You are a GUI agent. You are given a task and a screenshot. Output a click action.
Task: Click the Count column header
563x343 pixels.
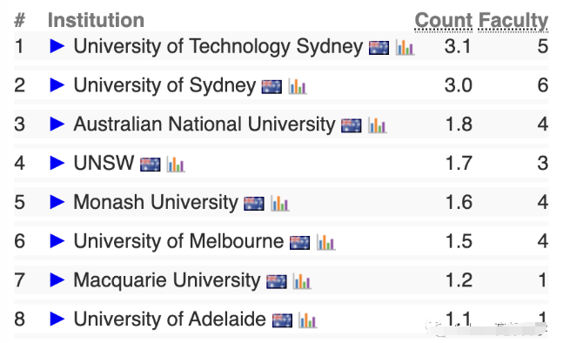[444, 21]
